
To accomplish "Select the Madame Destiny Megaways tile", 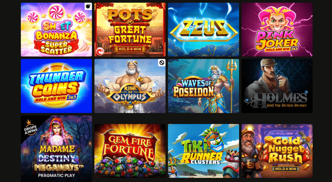I will pos(56,149).
